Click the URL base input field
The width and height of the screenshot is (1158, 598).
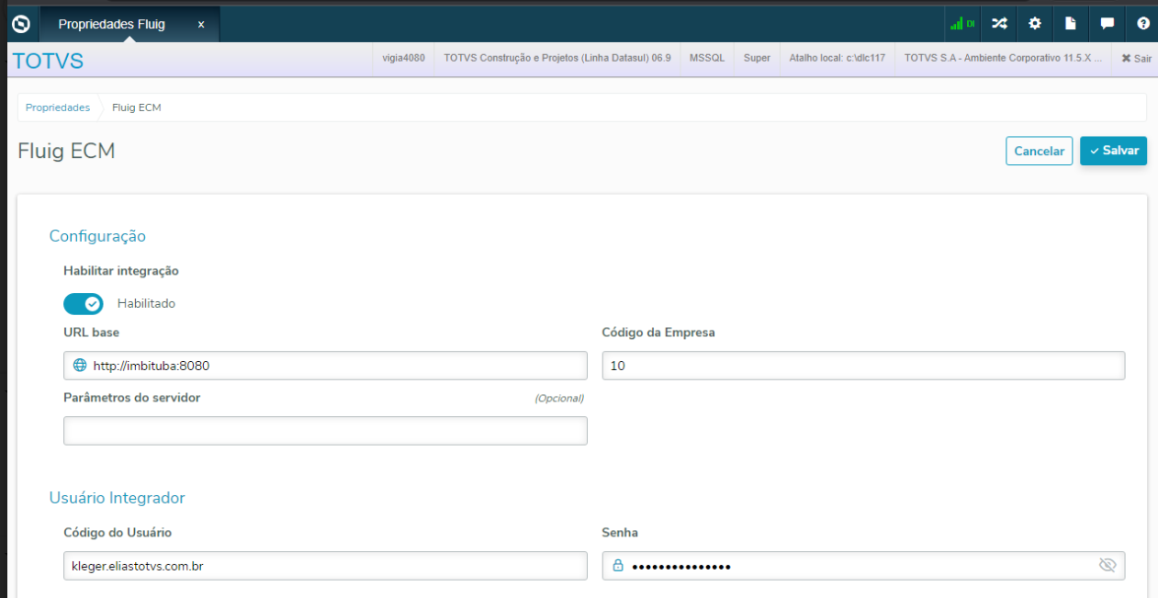[x=325, y=366]
